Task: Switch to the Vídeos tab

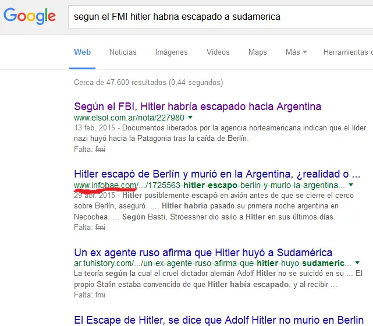Action: pyautogui.click(x=218, y=52)
